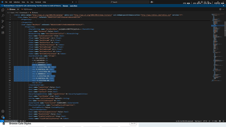The image size is (226, 127).
Task: Open the notifications bell in status bar
Action: point(223,121)
